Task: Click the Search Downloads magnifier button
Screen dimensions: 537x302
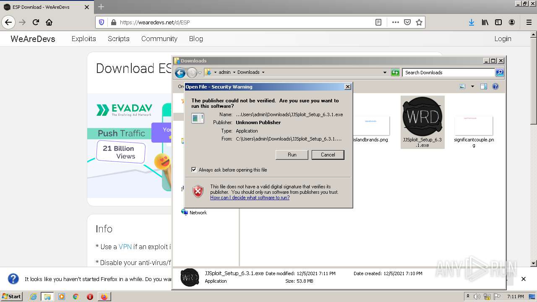Action: (499, 73)
